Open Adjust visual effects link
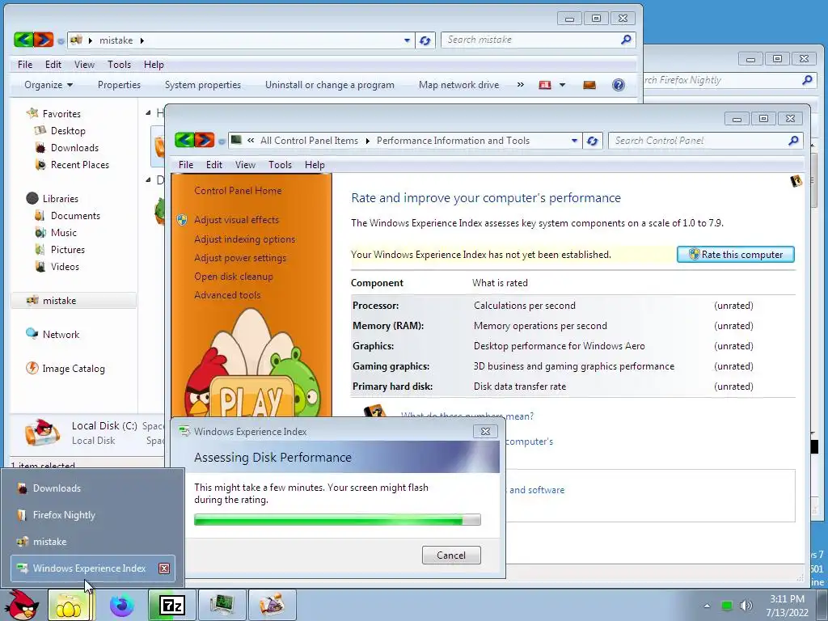Screen dimensions: 828x621 [x=236, y=220]
